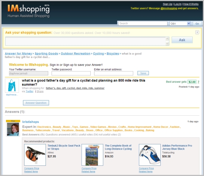Viewport: 204px width, 176px height.
Task: Click the blue shopping bag avatar icon
Action: pyautogui.click(x=12, y=86)
